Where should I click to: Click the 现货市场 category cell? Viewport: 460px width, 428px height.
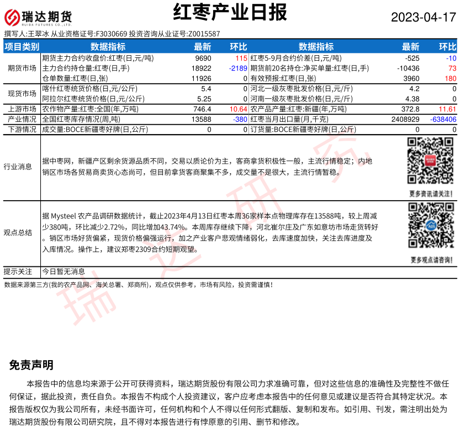[x=22, y=93]
